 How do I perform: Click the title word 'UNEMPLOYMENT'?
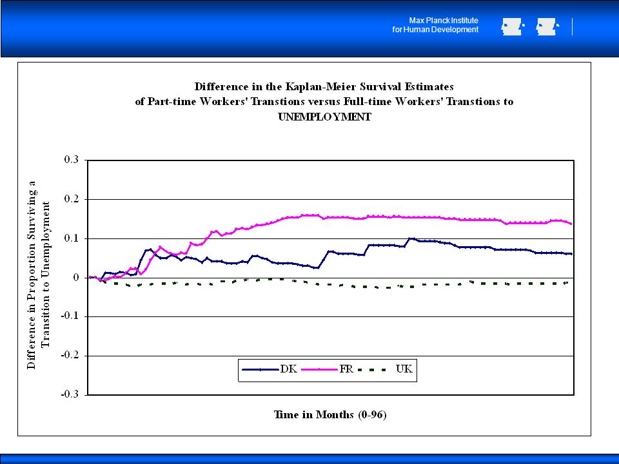pos(324,117)
